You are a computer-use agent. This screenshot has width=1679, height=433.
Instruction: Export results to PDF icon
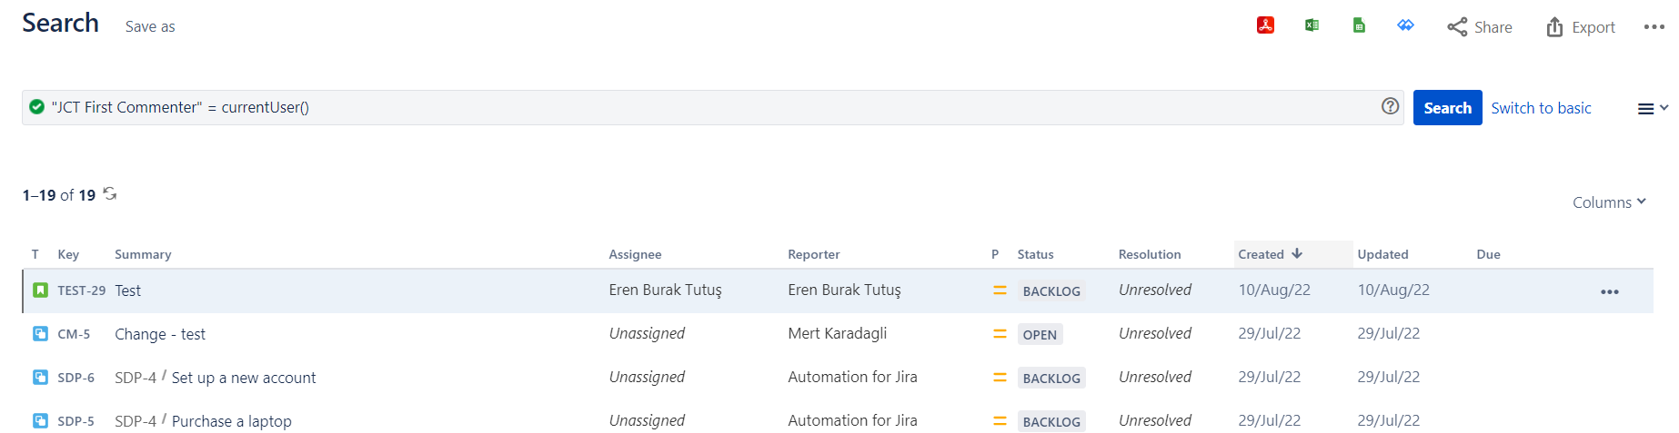[1265, 25]
